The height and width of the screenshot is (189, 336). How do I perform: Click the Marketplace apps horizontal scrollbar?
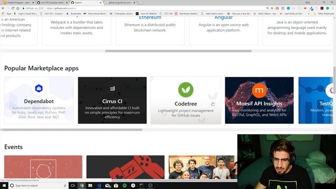tap(71, 130)
